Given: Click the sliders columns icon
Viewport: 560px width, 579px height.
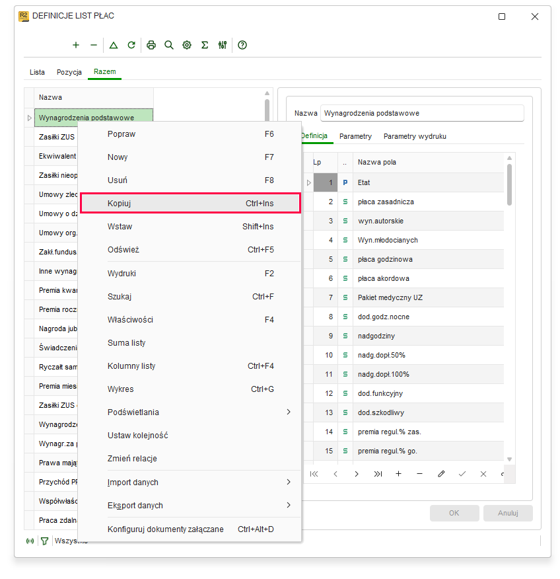Looking at the screenshot, I should tap(223, 45).
